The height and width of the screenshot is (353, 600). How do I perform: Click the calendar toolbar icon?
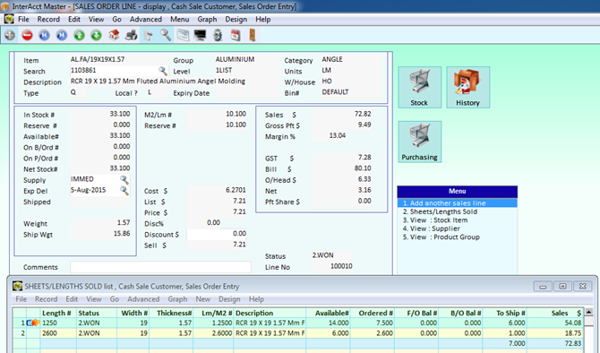click(236, 35)
